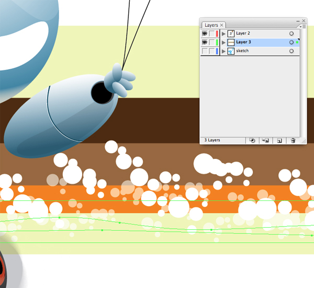
Task: Click the target circle for Layer 3
Action: click(291, 42)
